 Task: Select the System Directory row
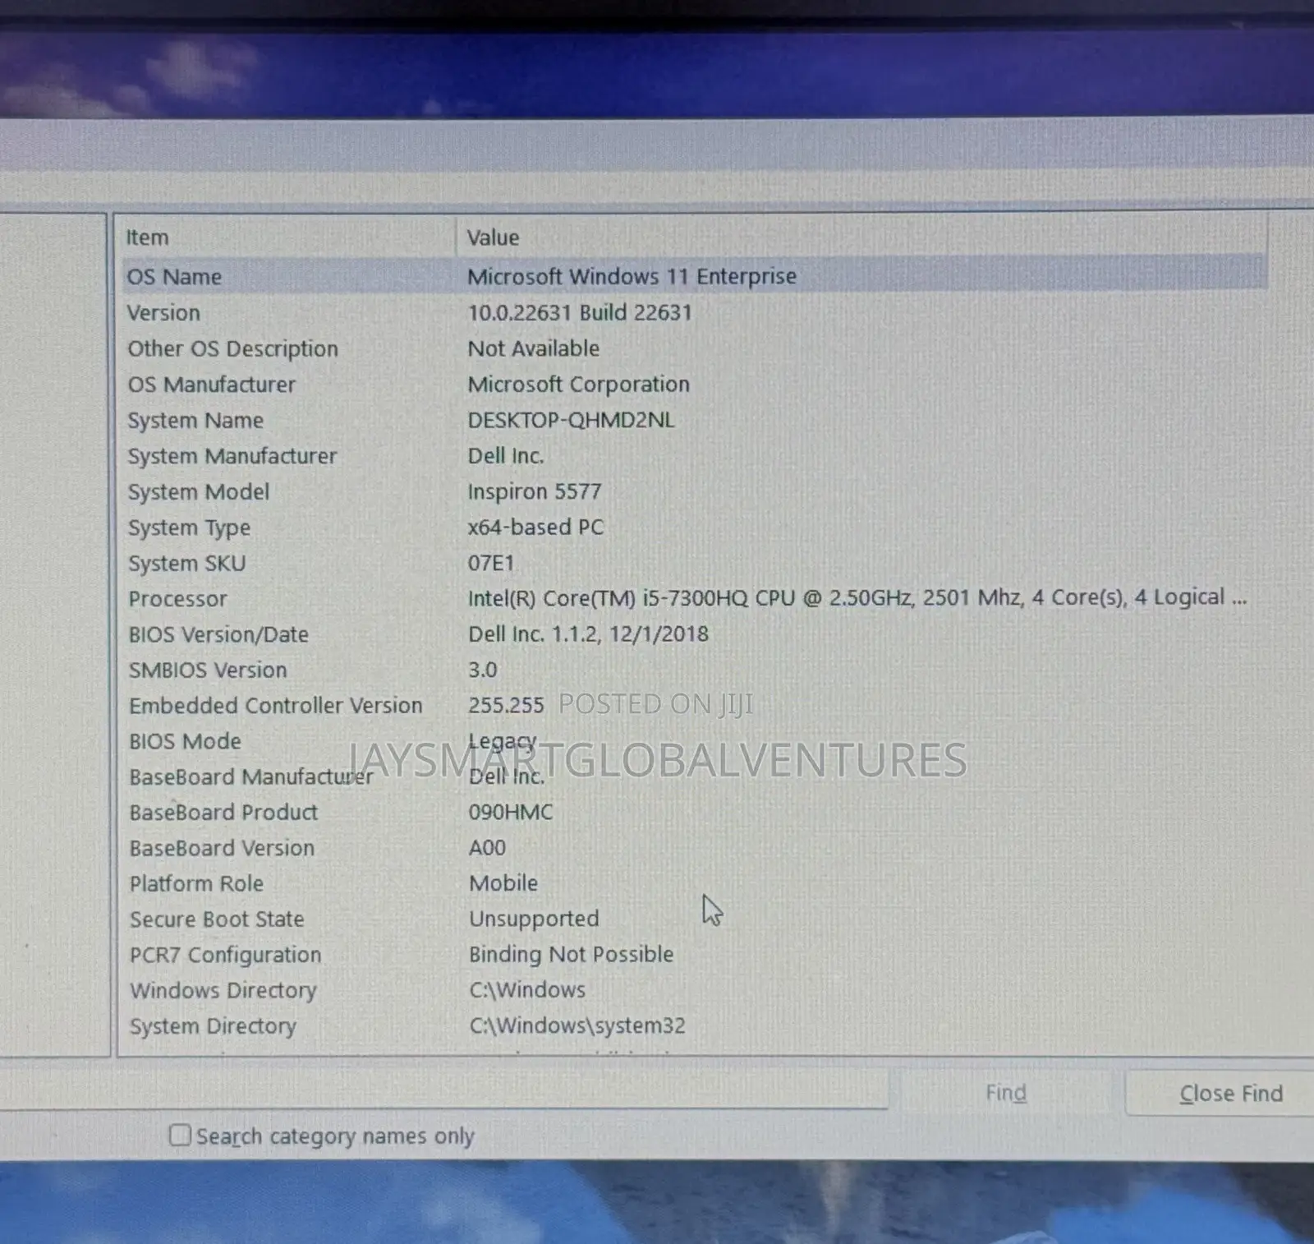click(x=695, y=1026)
